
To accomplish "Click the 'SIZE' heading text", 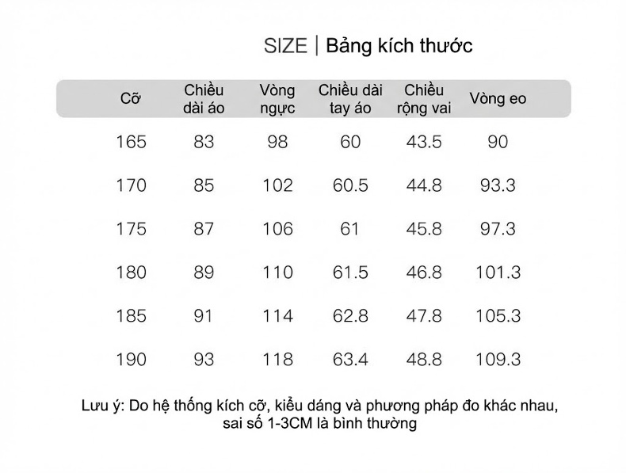I will tap(285, 46).
